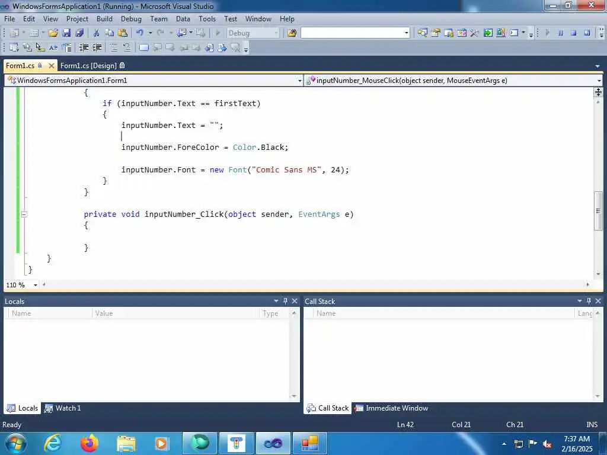The height and width of the screenshot is (455, 607).
Task: Click the Increase Line Indent icon
Action: (97, 47)
